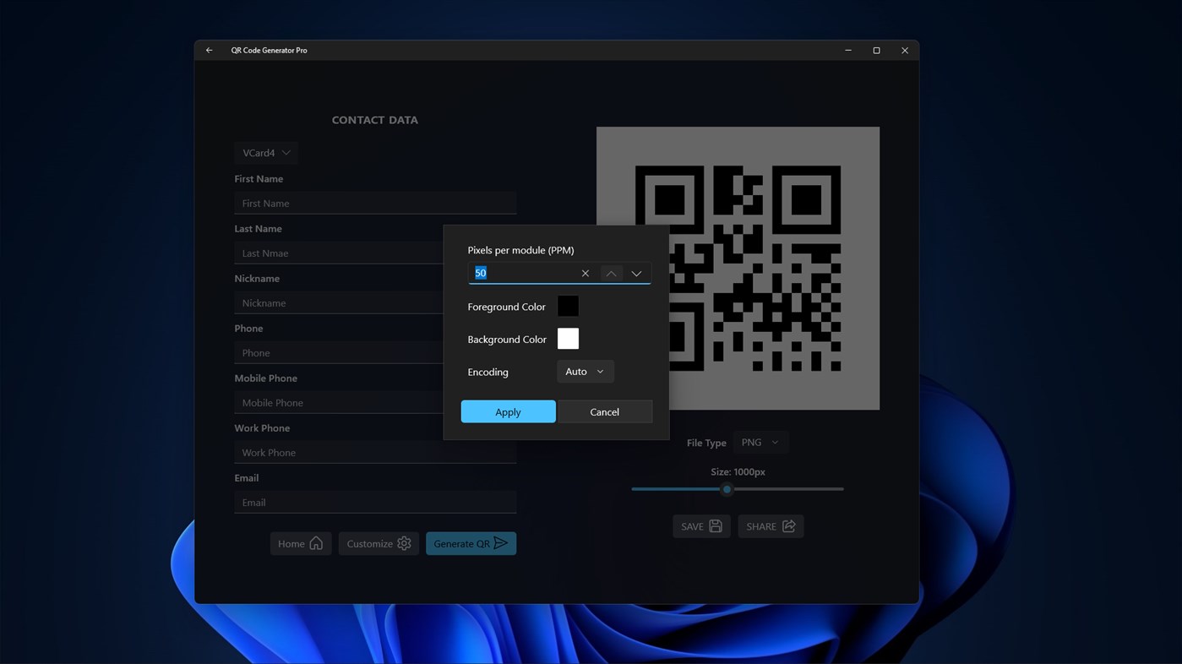Decrease pixels per module with down chevron
Image resolution: width=1182 pixels, height=664 pixels.
[636, 274]
